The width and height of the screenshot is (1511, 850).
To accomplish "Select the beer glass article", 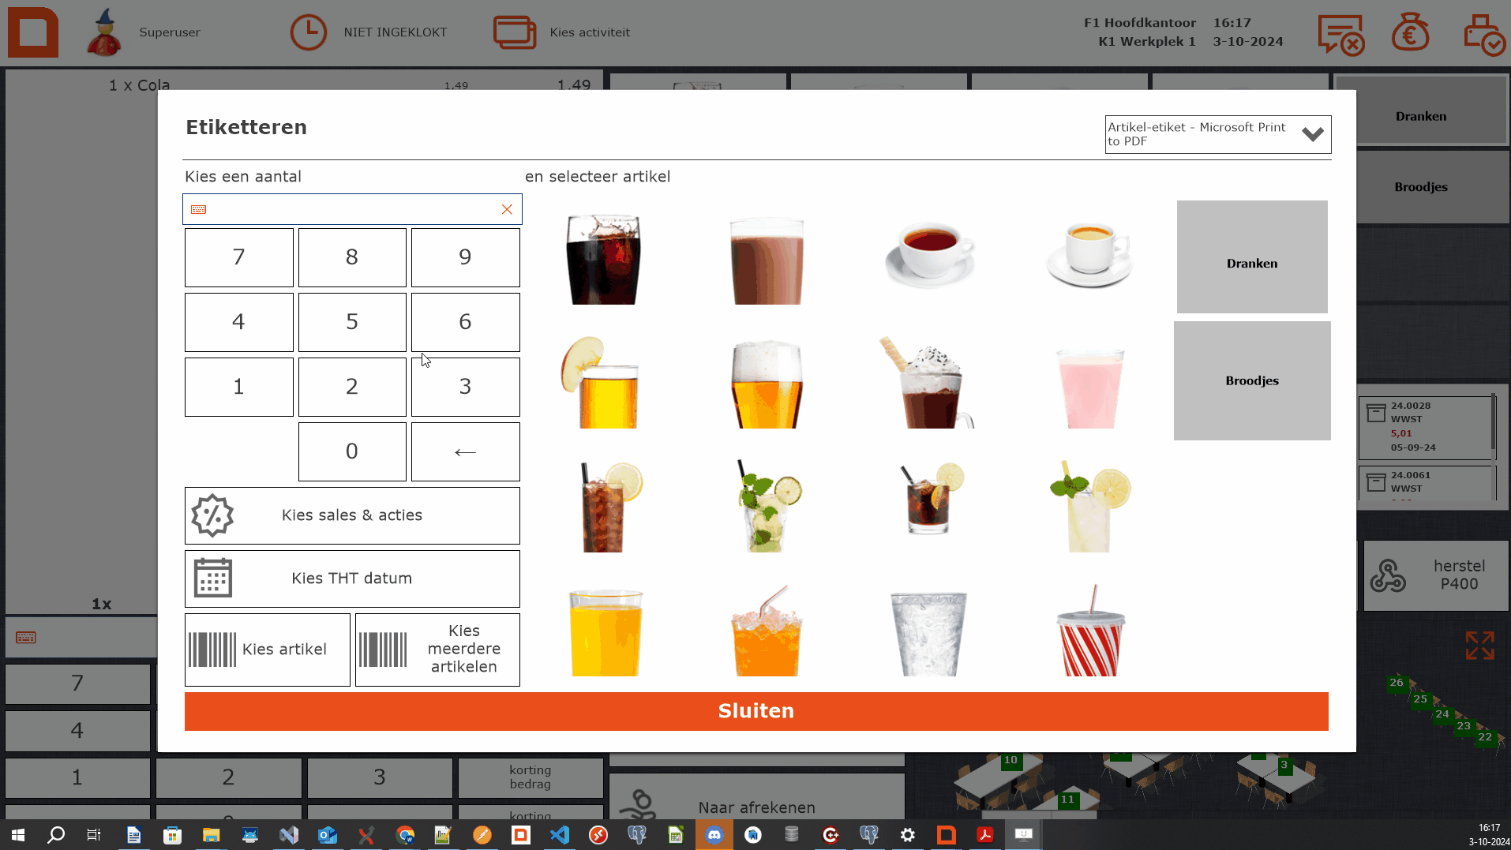I will point(767,384).
